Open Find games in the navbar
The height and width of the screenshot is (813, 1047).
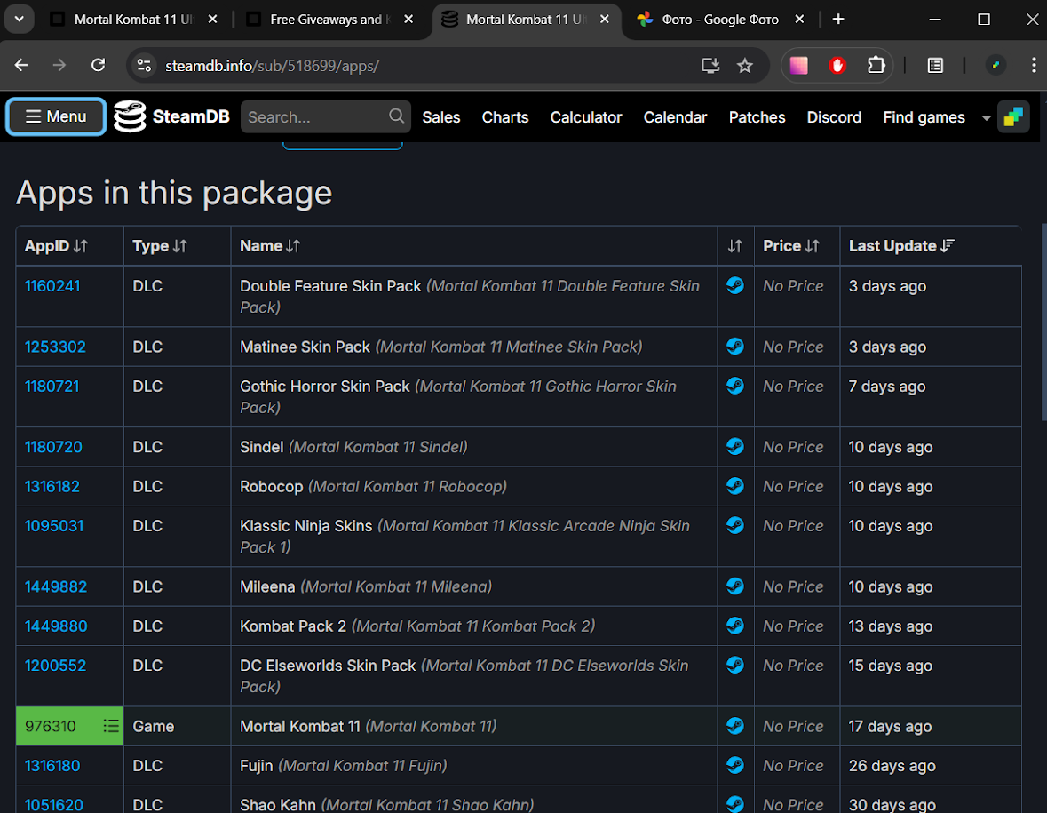point(924,117)
